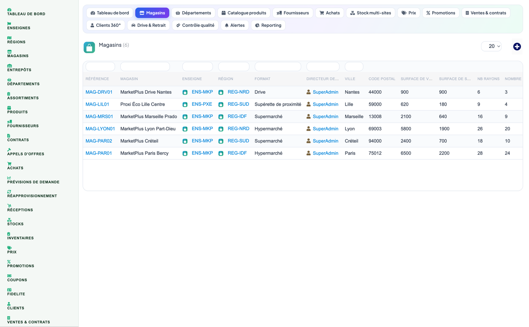Switch to the Catalogue produits tab
The height and width of the screenshot is (327, 529).
point(244,13)
